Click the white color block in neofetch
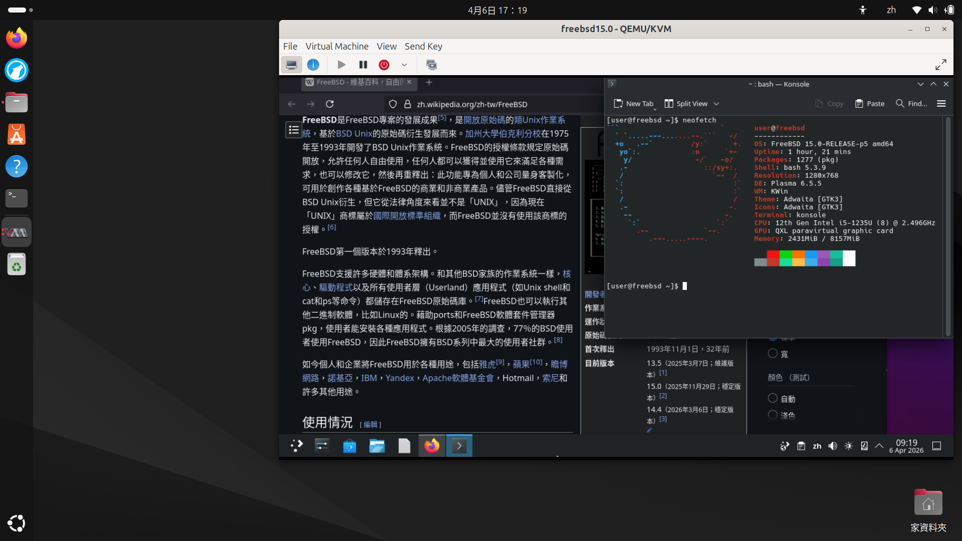 point(849,258)
